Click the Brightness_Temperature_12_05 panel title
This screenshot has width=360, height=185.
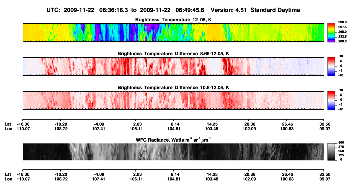click(173, 20)
